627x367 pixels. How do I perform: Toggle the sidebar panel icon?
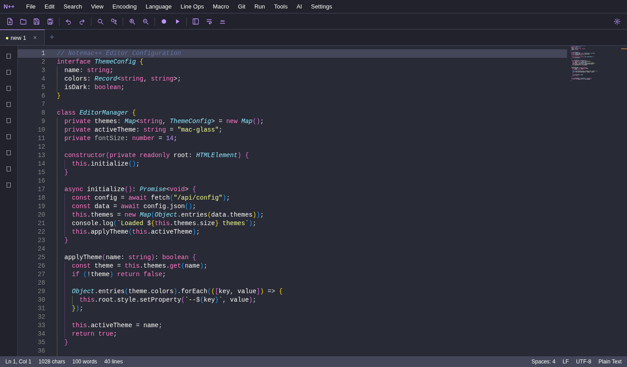click(196, 21)
